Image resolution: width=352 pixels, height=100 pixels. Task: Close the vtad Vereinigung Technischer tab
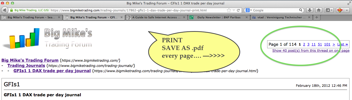pyautogui.click(x=309, y=18)
